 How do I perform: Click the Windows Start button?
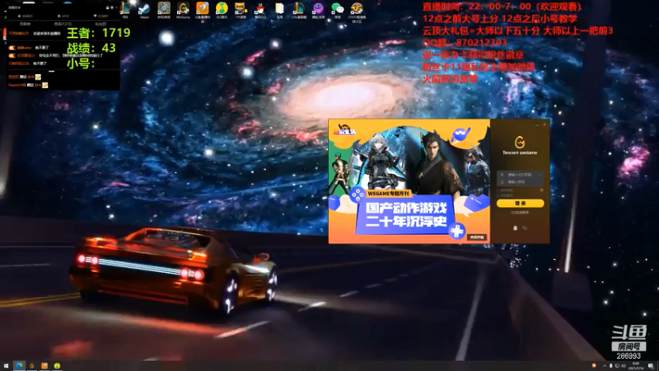(x=6, y=366)
